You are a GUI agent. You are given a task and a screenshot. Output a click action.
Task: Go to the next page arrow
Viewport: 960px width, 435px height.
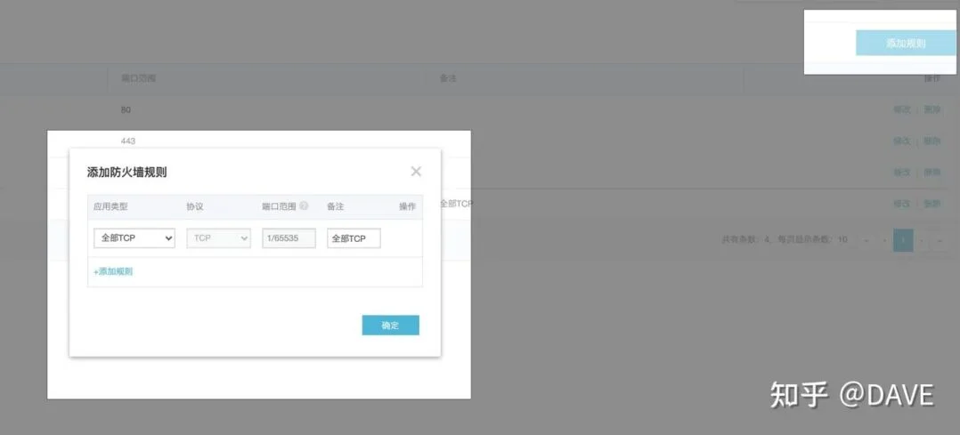coord(923,240)
